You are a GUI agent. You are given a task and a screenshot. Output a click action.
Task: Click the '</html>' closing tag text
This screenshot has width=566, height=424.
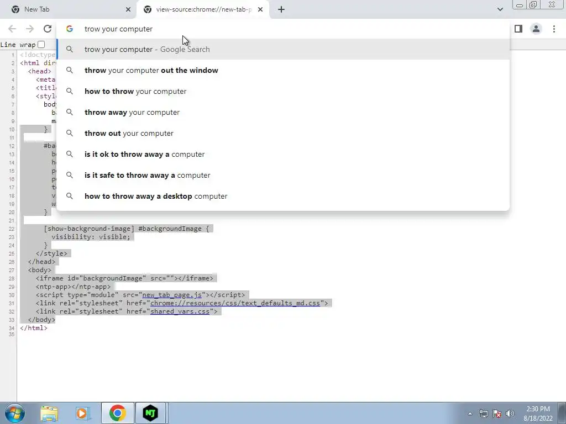click(34, 328)
